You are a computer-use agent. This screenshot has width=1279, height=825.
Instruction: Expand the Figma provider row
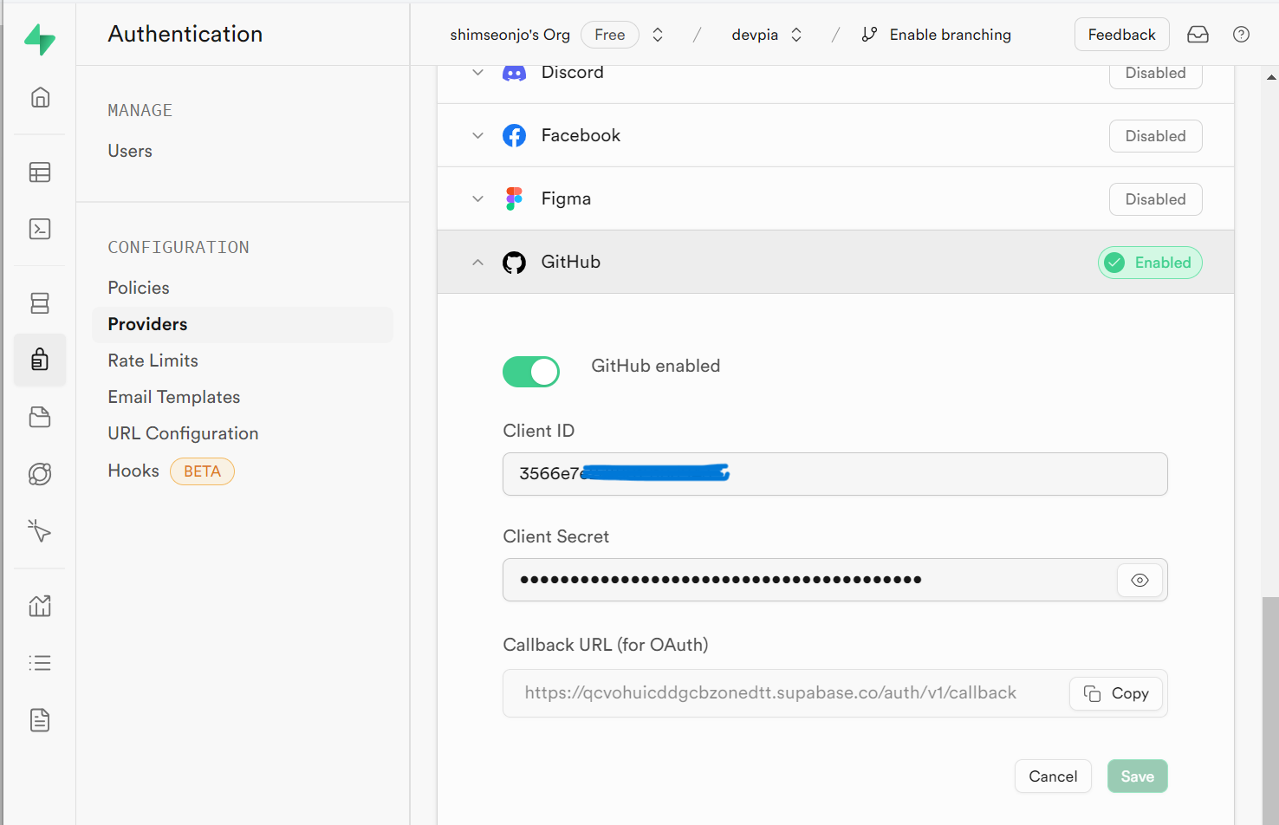click(x=477, y=199)
